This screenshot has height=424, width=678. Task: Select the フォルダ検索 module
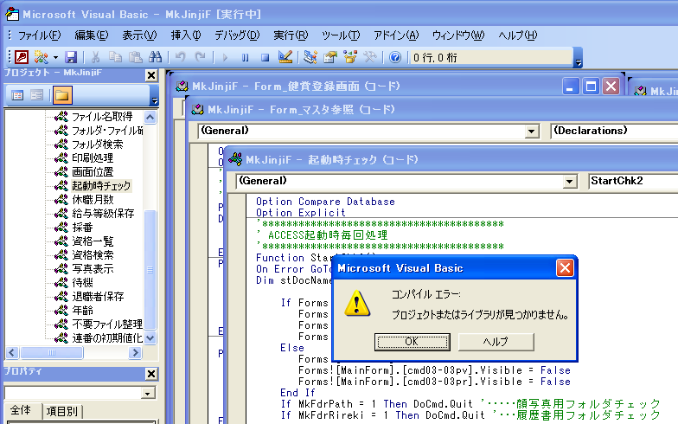tap(97, 144)
